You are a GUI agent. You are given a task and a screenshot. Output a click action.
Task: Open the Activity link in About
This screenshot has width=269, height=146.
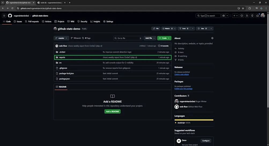179,48
